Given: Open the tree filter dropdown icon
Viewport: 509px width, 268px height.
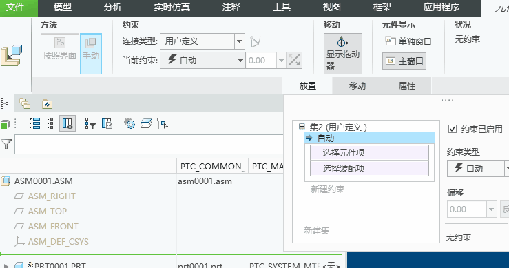Looking at the screenshot, I should click(x=90, y=124).
